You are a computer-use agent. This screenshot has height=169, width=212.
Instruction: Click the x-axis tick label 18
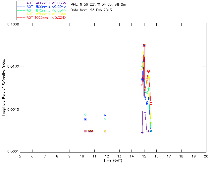point(182,156)
